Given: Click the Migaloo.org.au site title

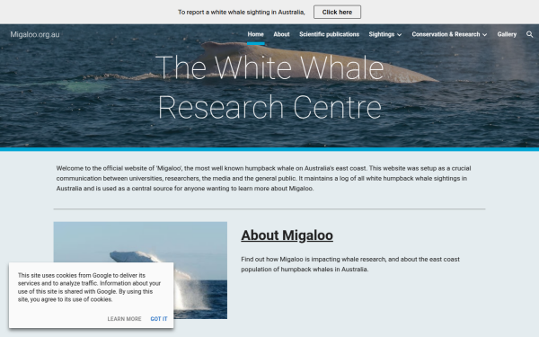Looking at the screenshot, I should 35,34.
